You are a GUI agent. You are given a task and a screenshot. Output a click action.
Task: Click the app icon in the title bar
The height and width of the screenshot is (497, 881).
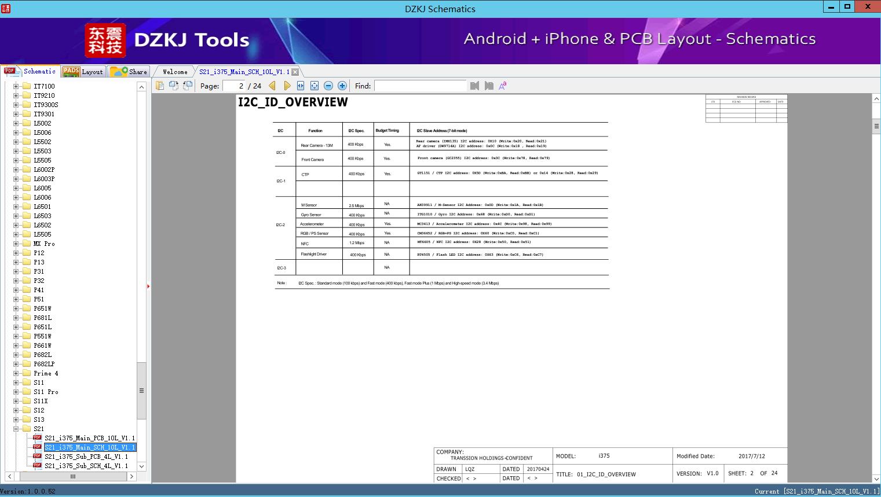click(6, 8)
